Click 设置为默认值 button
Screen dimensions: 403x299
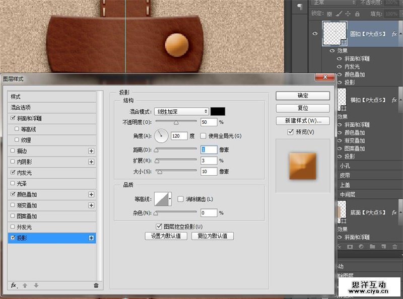[x=166, y=236]
